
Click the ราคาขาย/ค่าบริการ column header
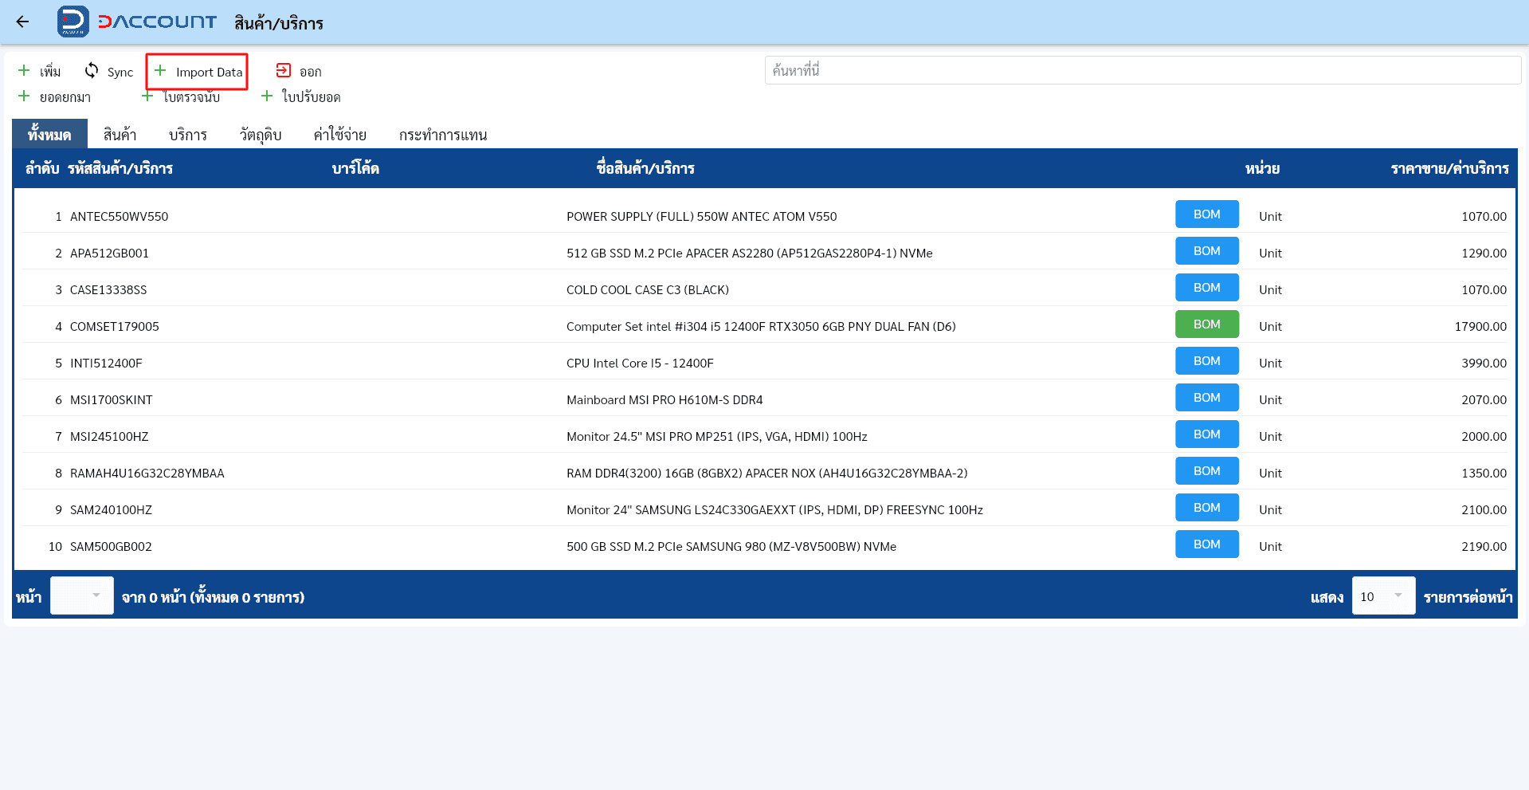click(1449, 168)
